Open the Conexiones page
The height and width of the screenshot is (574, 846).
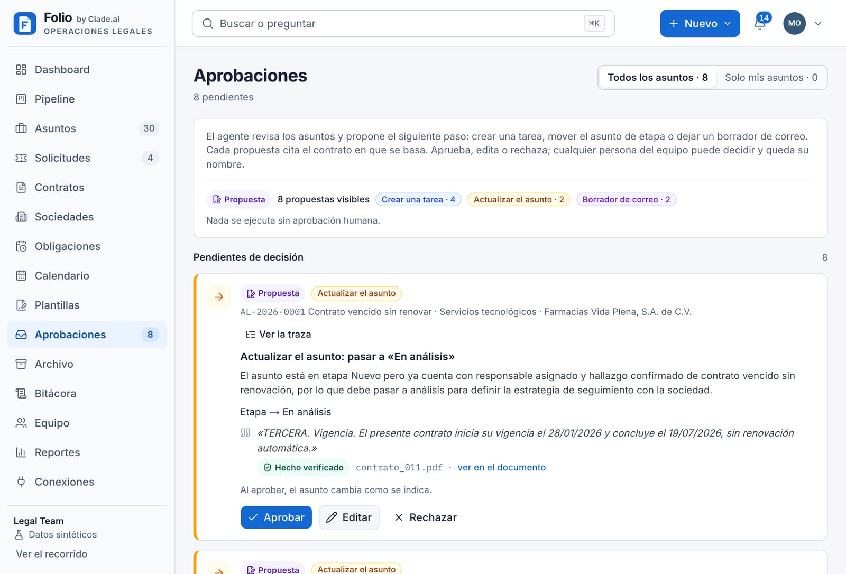[x=87, y=482]
